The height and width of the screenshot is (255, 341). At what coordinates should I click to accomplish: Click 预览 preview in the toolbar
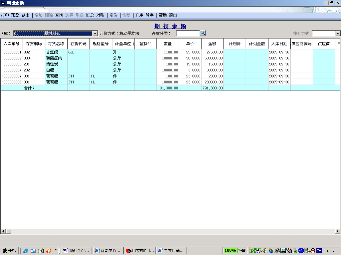15,15
